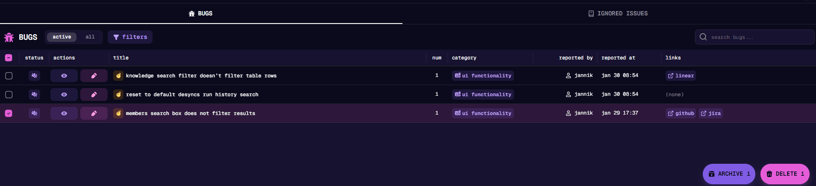The height and width of the screenshot is (186, 816).
Task: Open 'knowledge search filter doesn't filter table rows'
Action: (x=201, y=76)
